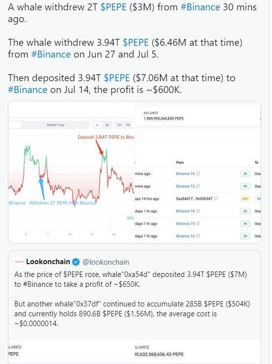Open Lookonchain profile avatar
This screenshot has width=272, height=364.
19,262
